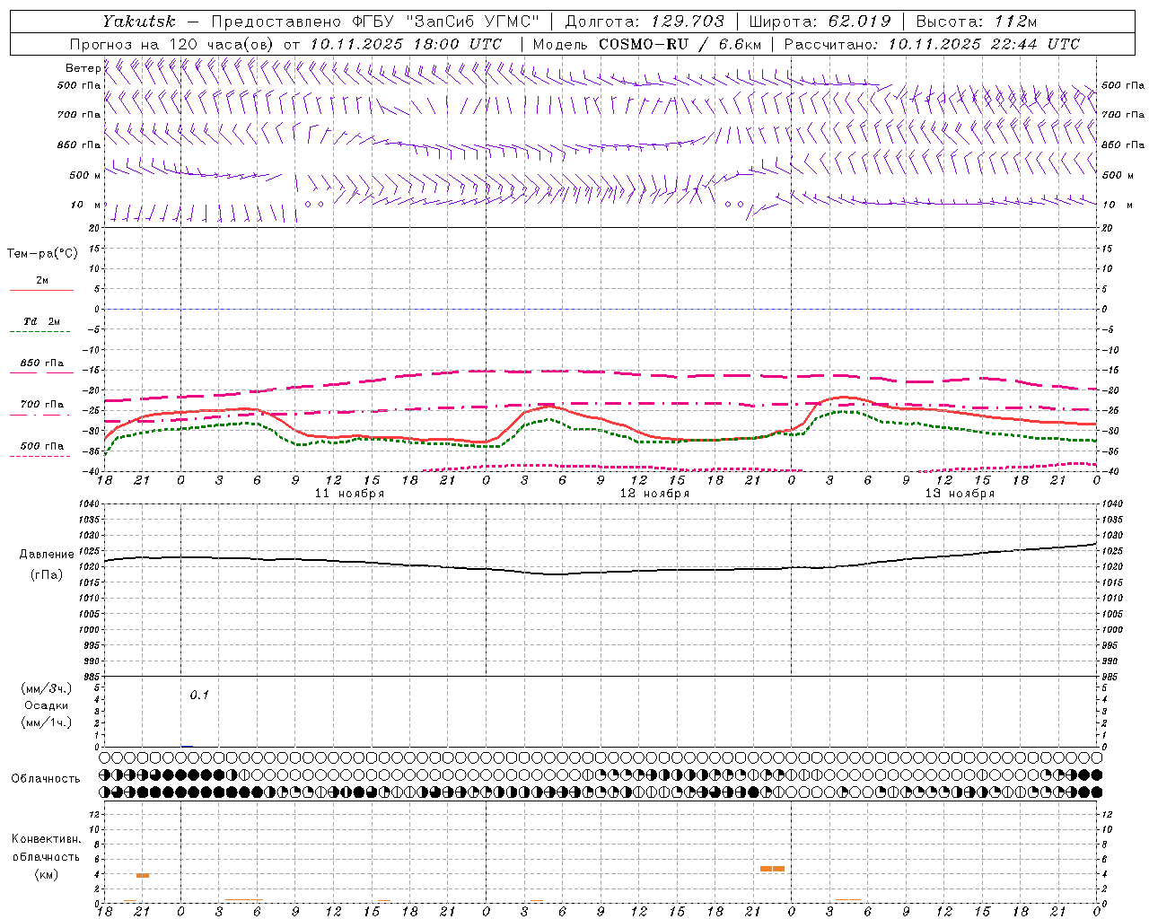Viewport: 1149px width, 919px height.
Task: Click the '(мм/3ч.)' precipitation unit label
Action: tap(47, 688)
